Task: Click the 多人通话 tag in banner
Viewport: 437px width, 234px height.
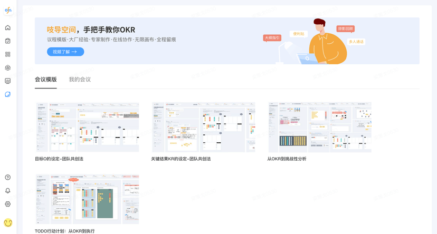Action: pyautogui.click(x=356, y=42)
